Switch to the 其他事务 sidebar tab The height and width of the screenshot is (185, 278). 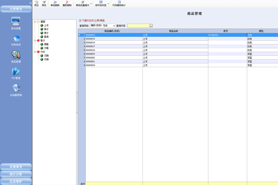(16, 167)
